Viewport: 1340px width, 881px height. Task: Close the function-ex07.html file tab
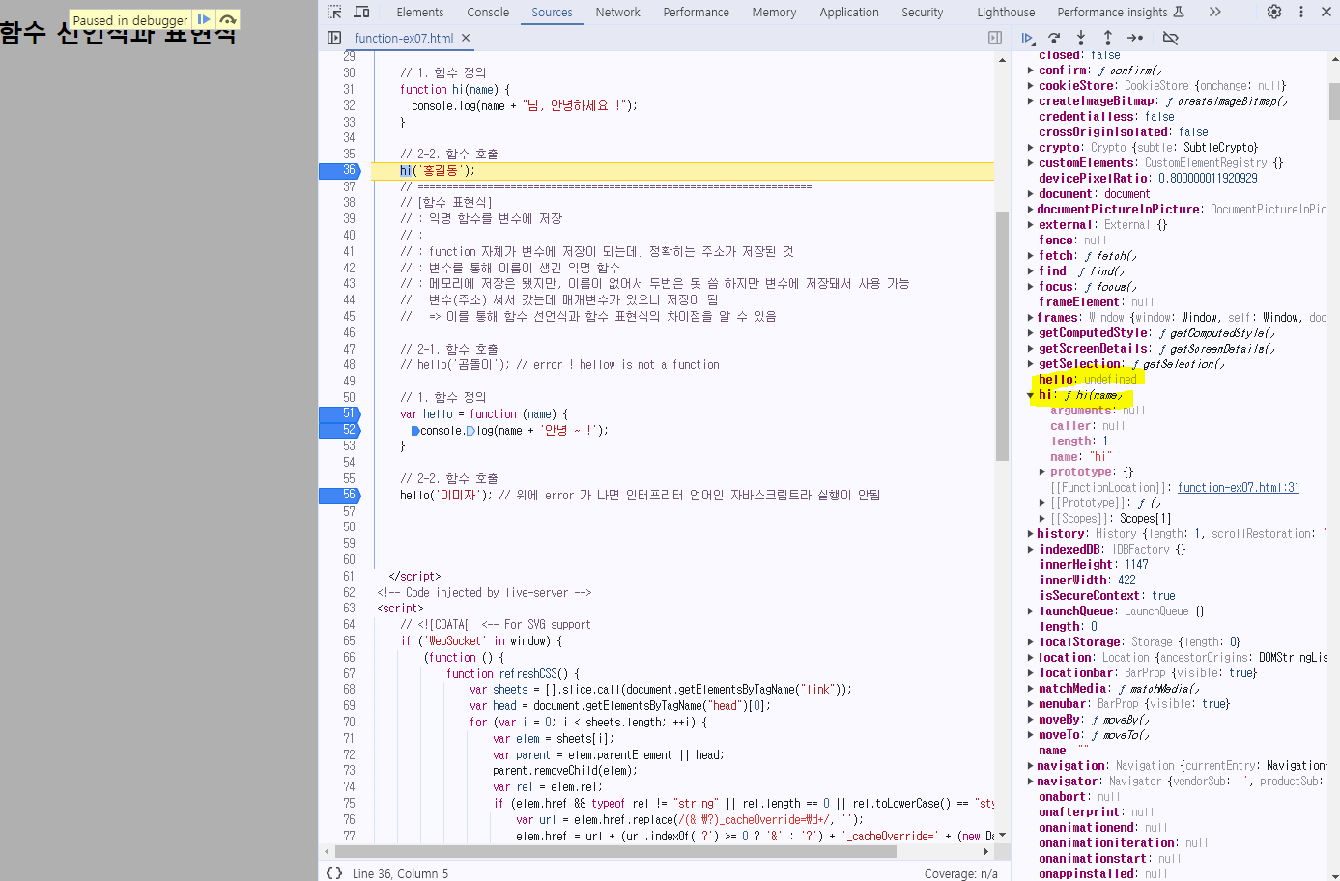tap(466, 38)
